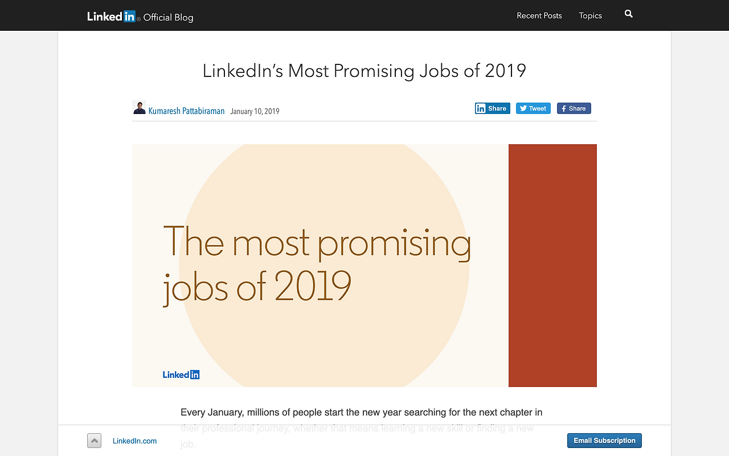Open the Topics menu
The height and width of the screenshot is (456, 729).
click(x=590, y=15)
